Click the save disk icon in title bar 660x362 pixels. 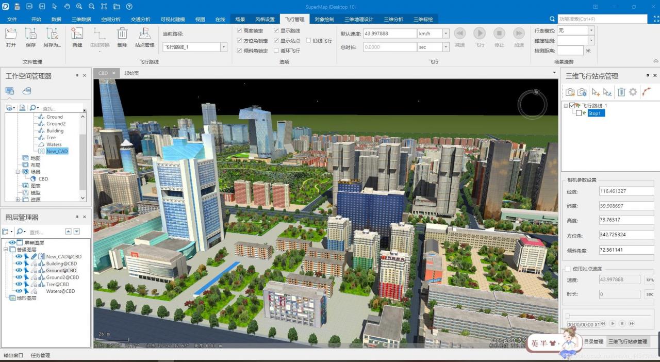[17, 7]
